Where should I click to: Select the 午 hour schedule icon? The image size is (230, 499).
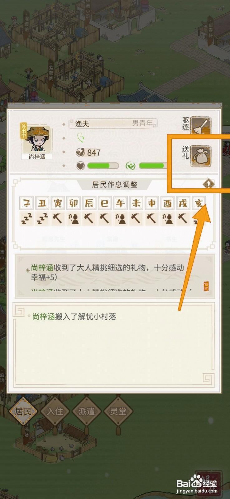coord(120,219)
